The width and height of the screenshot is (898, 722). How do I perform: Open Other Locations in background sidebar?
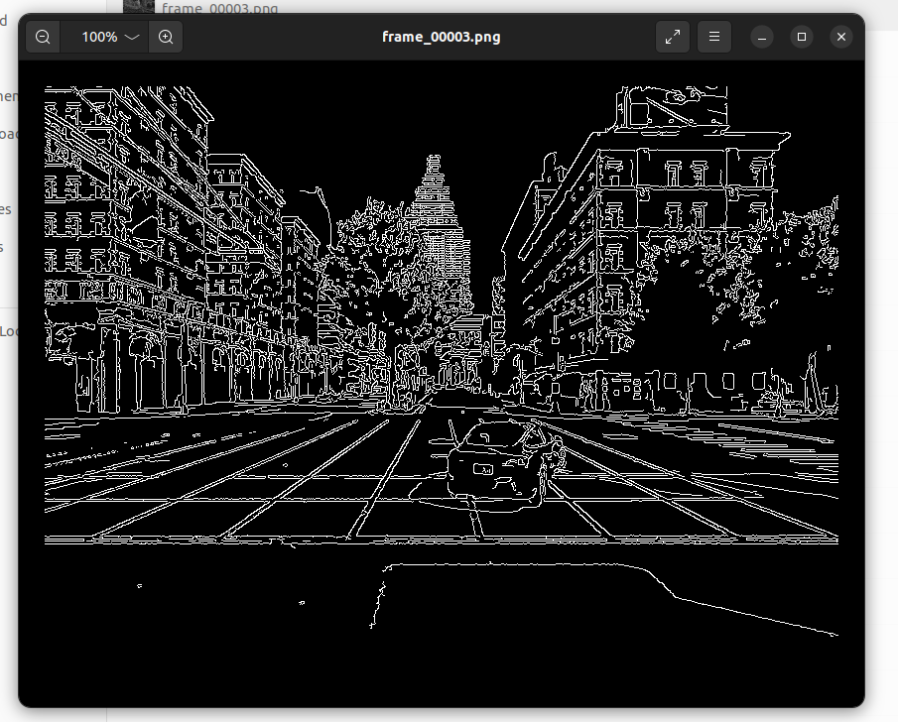point(8,331)
